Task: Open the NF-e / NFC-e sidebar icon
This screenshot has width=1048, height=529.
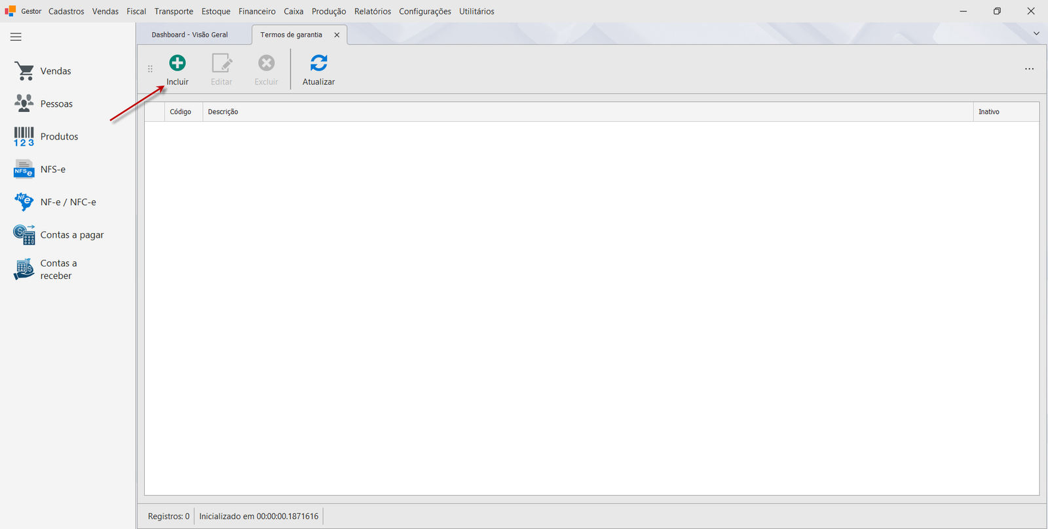Action: (x=24, y=202)
